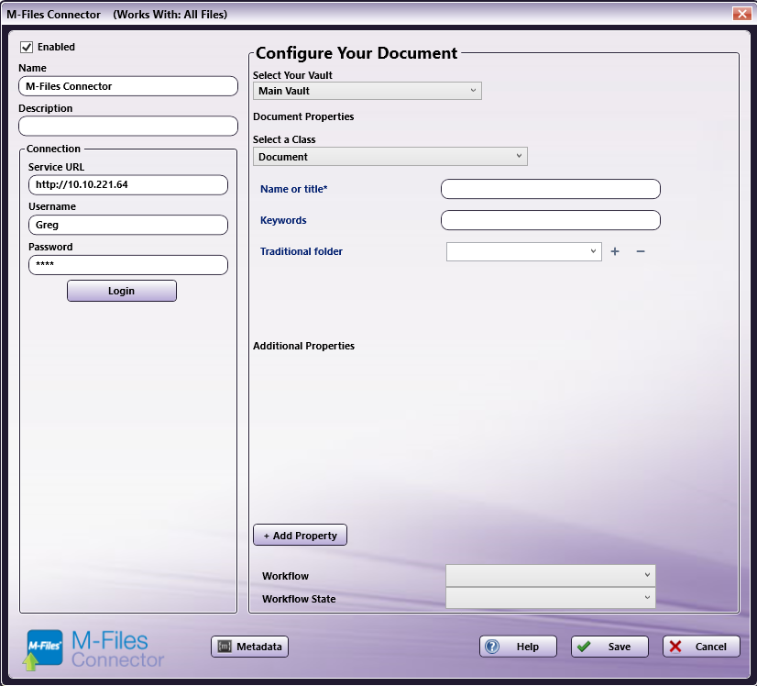This screenshot has height=686, width=757.
Task: Click the minus icon beside Traditional folder
Action: point(641,251)
